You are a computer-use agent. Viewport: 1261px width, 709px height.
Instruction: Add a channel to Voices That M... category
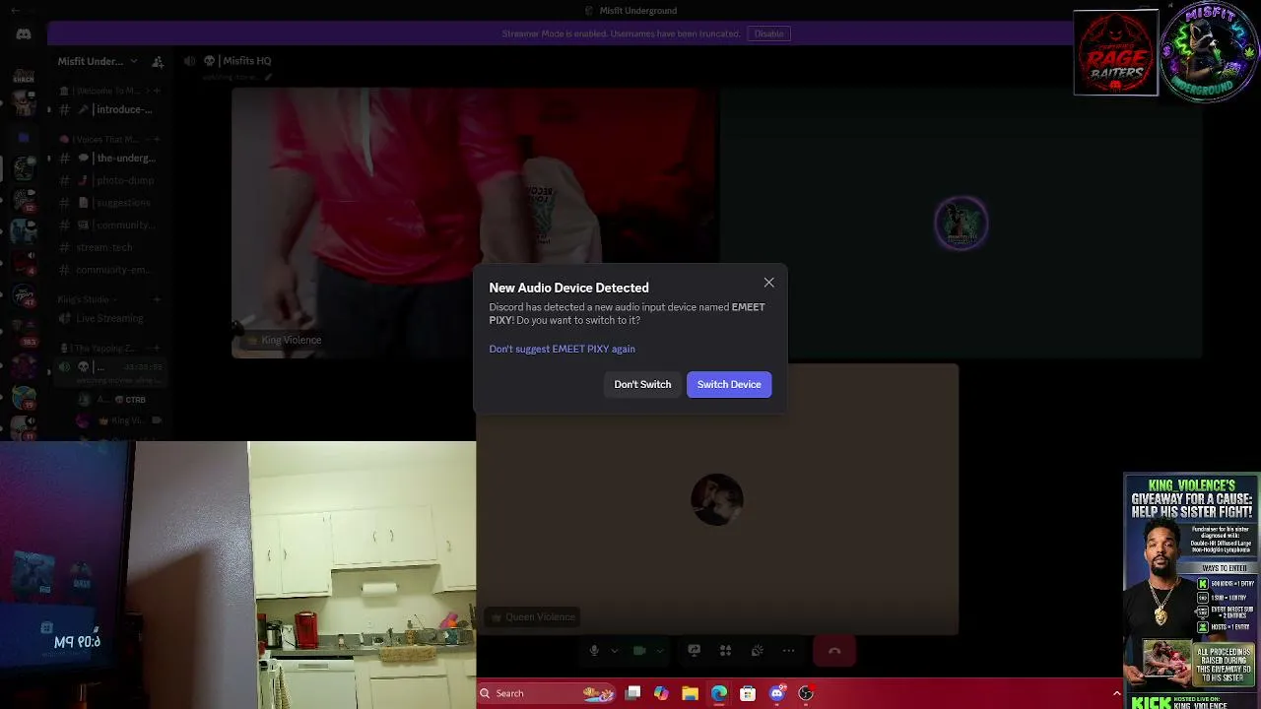click(x=157, y=139)
